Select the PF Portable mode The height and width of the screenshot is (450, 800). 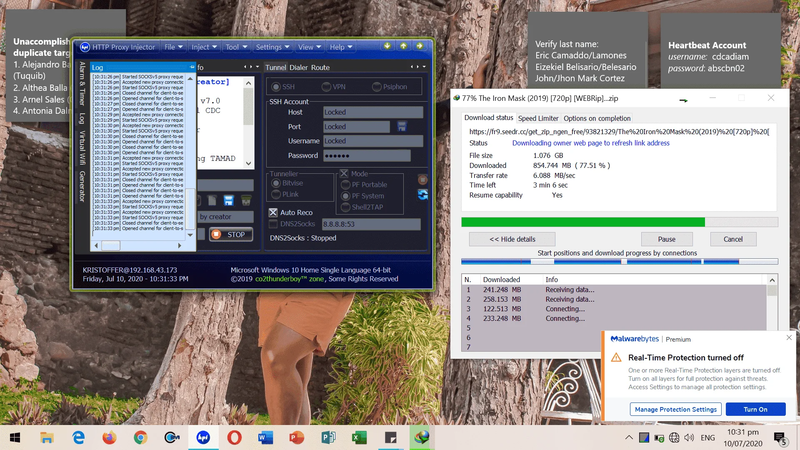coord(345,185)
